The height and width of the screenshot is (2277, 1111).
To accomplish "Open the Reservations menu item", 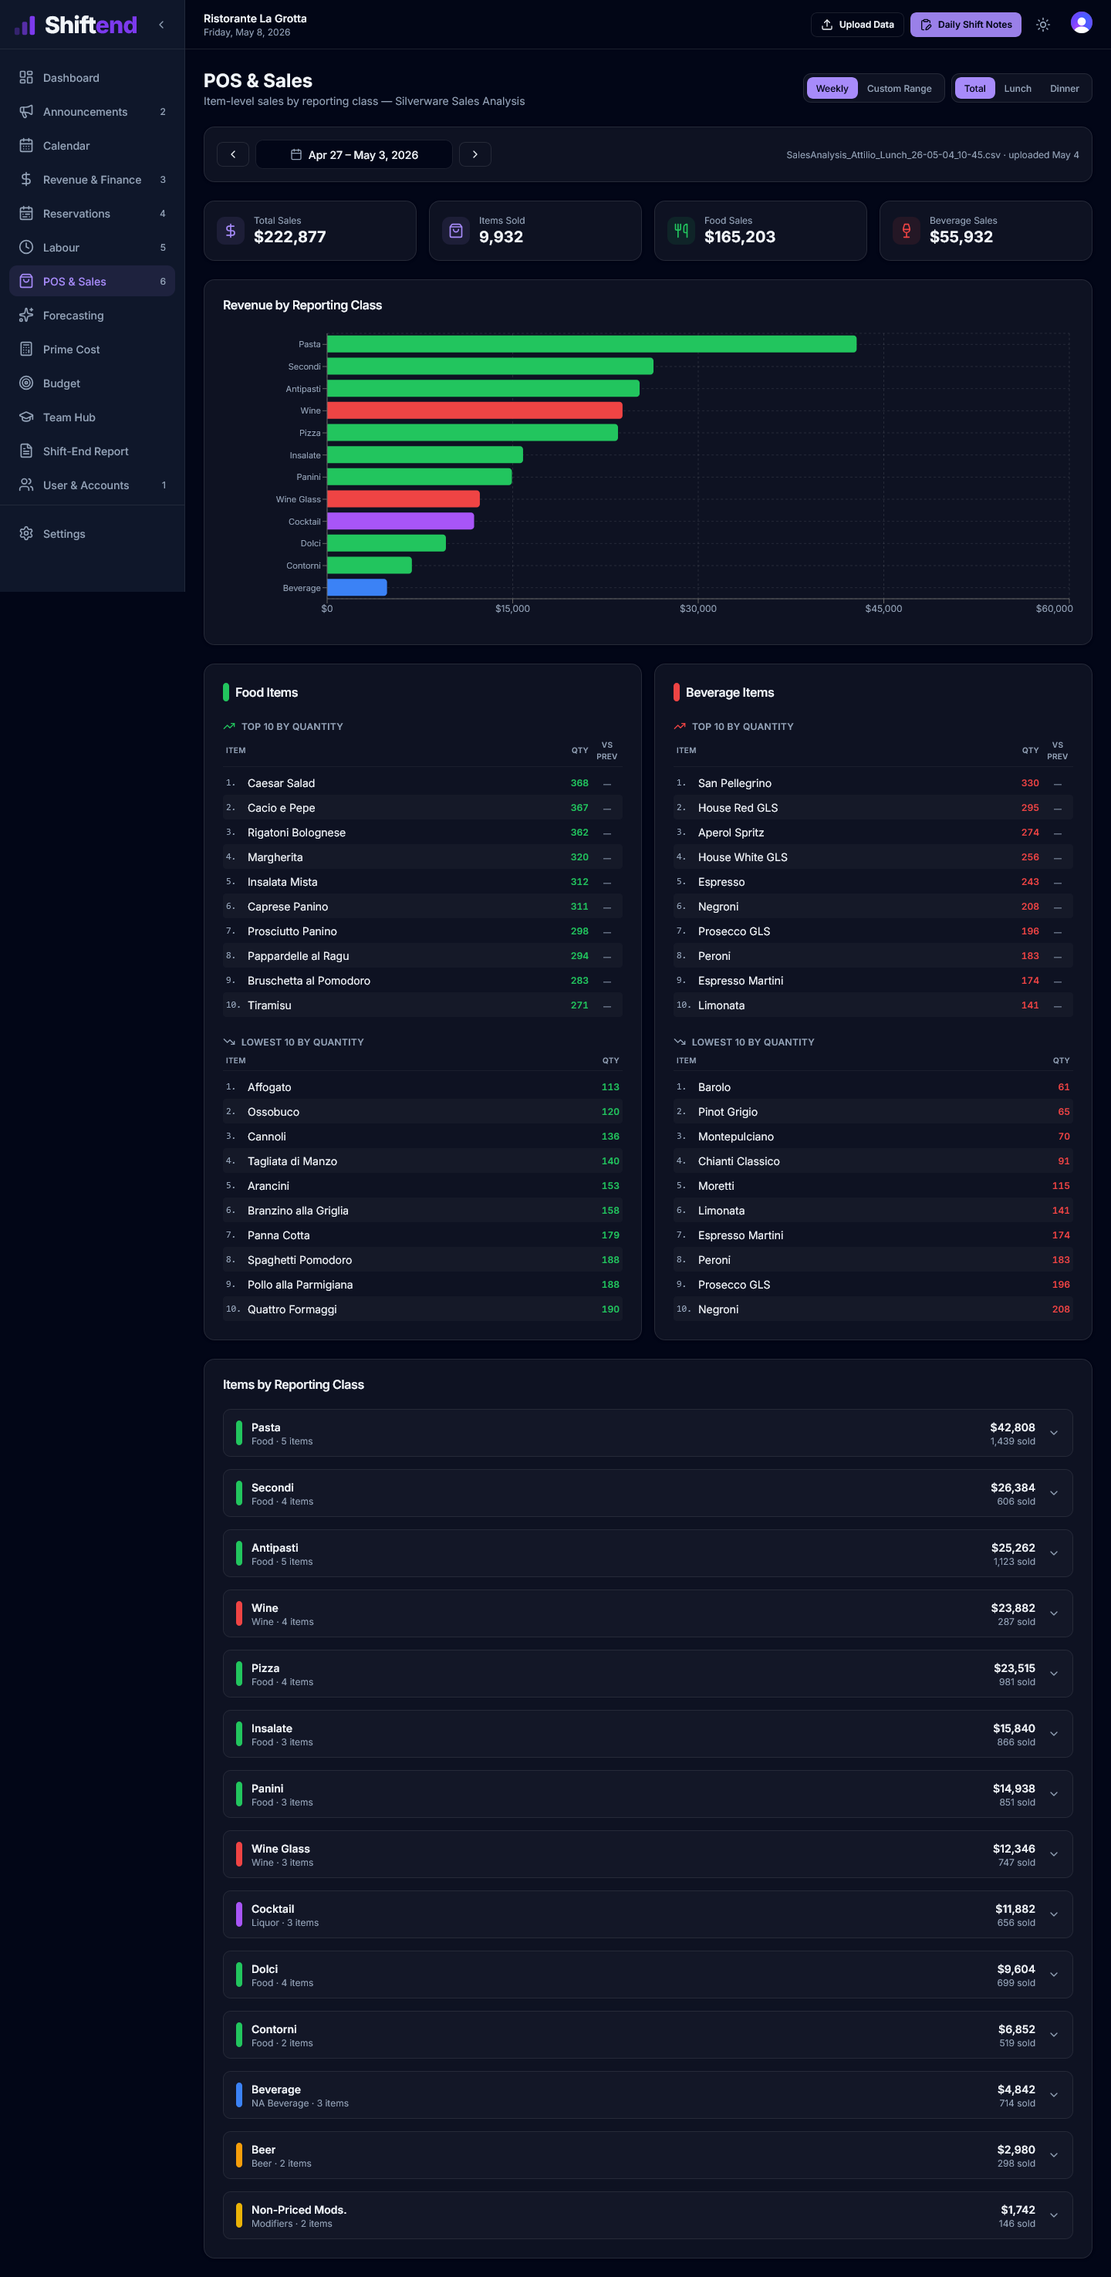I will (92, 214).
